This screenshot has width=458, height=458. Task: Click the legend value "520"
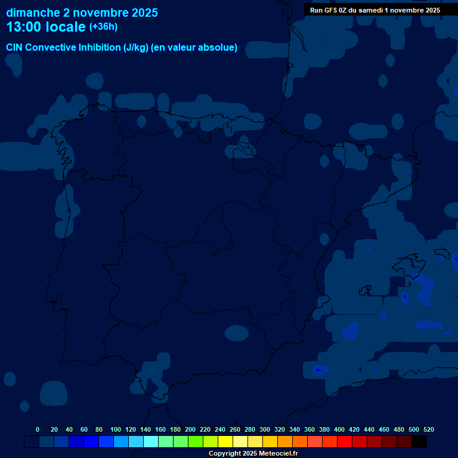point(429,429)
